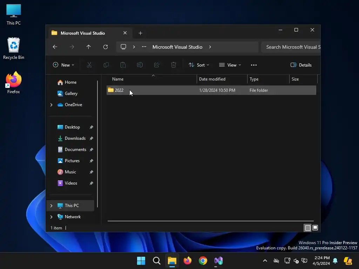This screenshot has width=359, height=269.
Task: Open the New item dropdown
Action: point(64,65)
